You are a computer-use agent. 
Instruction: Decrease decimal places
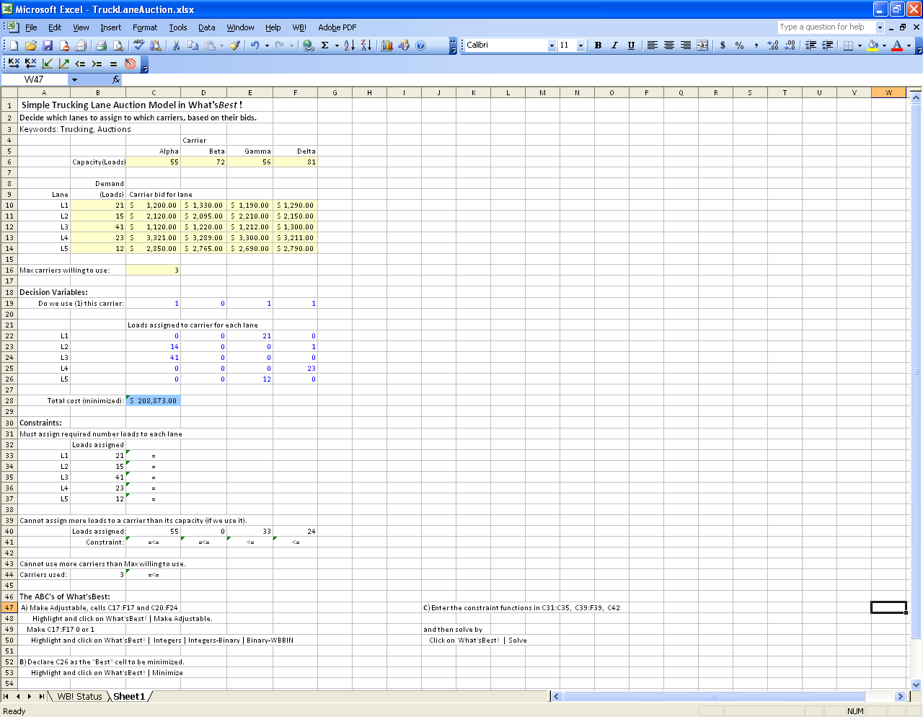(x=790, y=45)
